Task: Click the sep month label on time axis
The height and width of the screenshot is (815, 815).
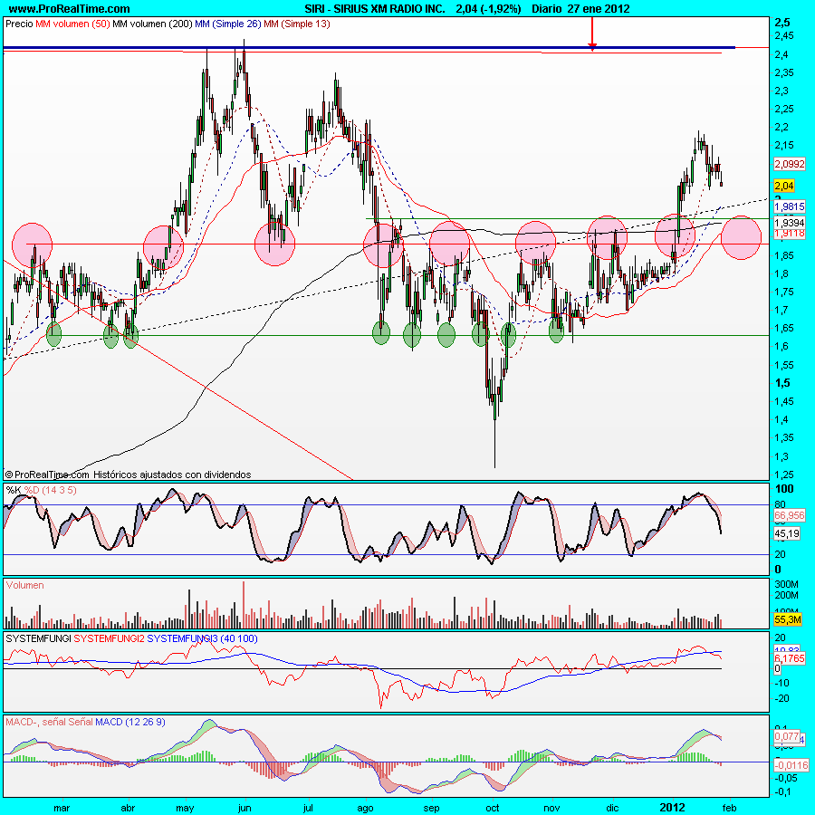Action: point(431,809)
